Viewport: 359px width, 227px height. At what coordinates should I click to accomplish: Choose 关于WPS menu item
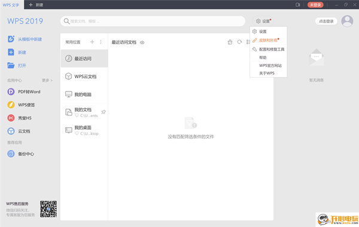(268, 73)
